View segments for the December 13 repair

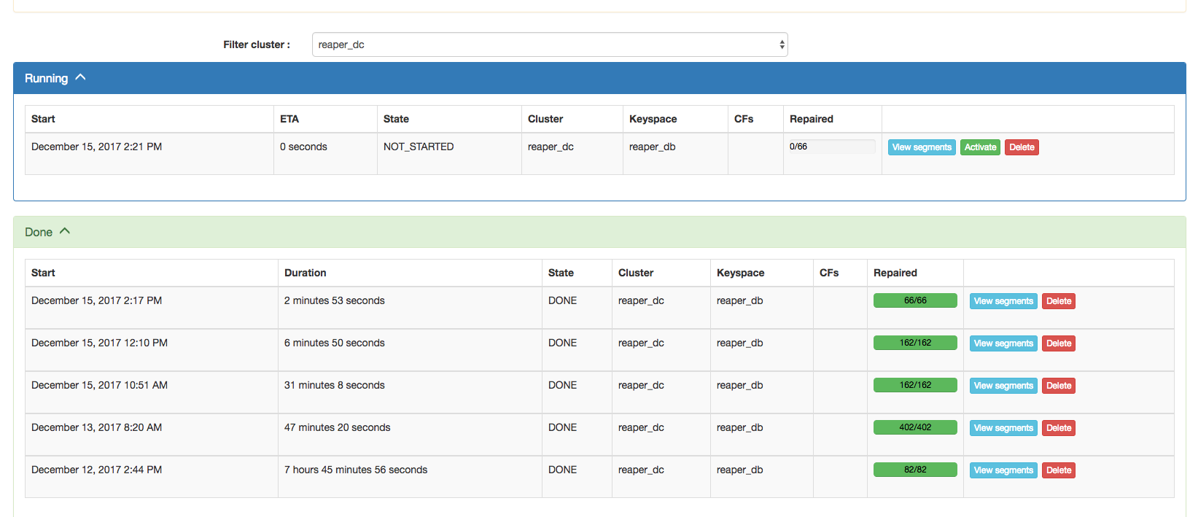click(x=1003, y=428)
